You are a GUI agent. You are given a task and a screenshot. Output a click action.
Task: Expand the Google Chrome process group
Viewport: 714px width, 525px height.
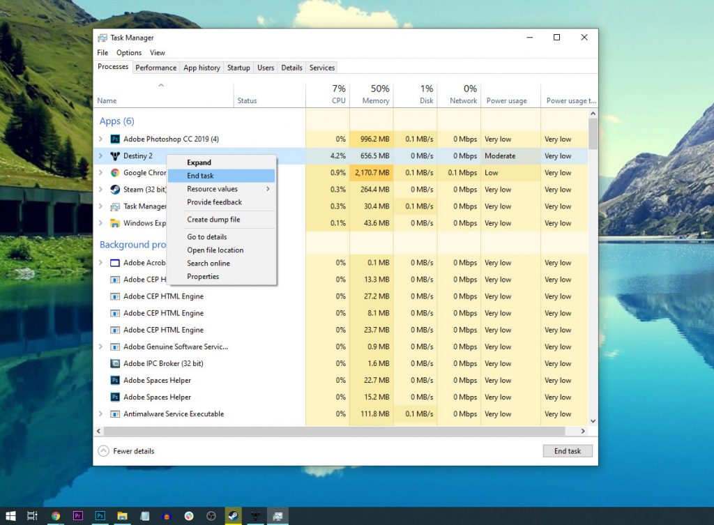(100, 173)
